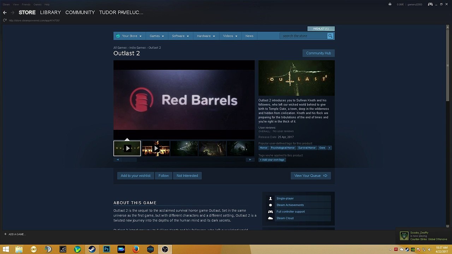Open the Help menu
452x254 pixels.
47,5
